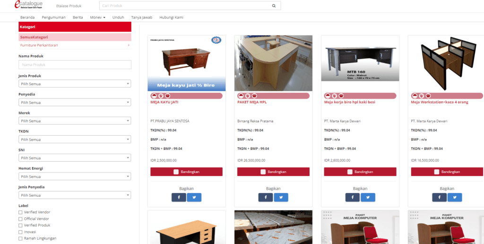The height and width of the screenshot is (244, 484).
Task: Open the MTB 160 desk image
Action: point(360,58)
